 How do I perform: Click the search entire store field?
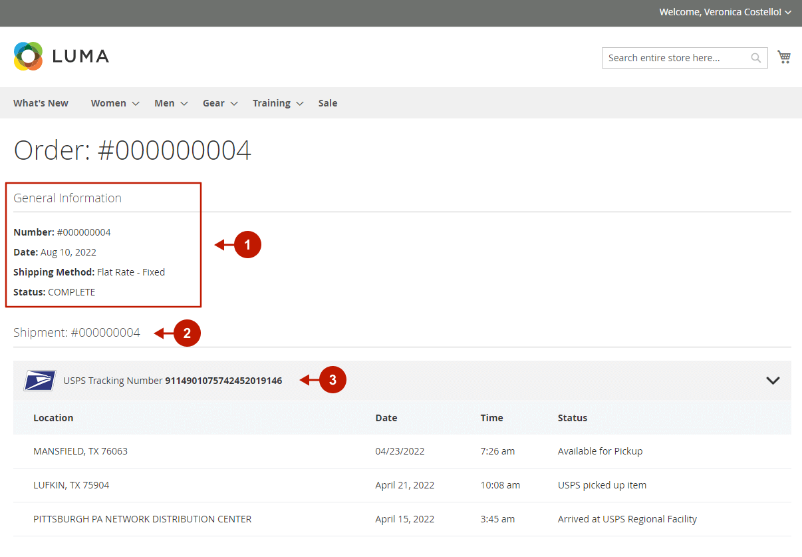coord(675,58)
